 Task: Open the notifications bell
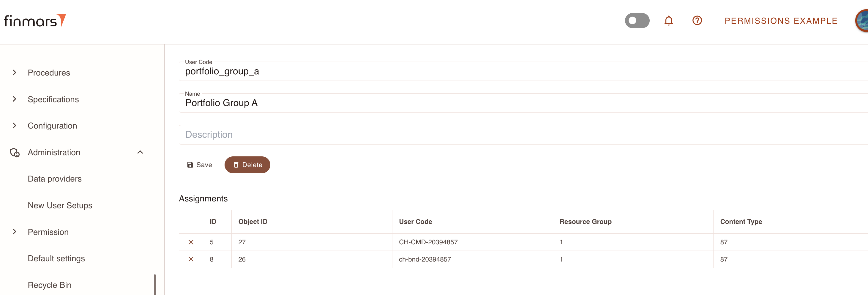(x=668, y=20)
